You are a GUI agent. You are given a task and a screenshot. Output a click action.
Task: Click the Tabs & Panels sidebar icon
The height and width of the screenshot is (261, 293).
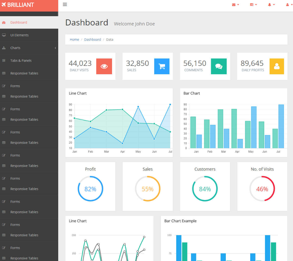[x=4, y=61]
